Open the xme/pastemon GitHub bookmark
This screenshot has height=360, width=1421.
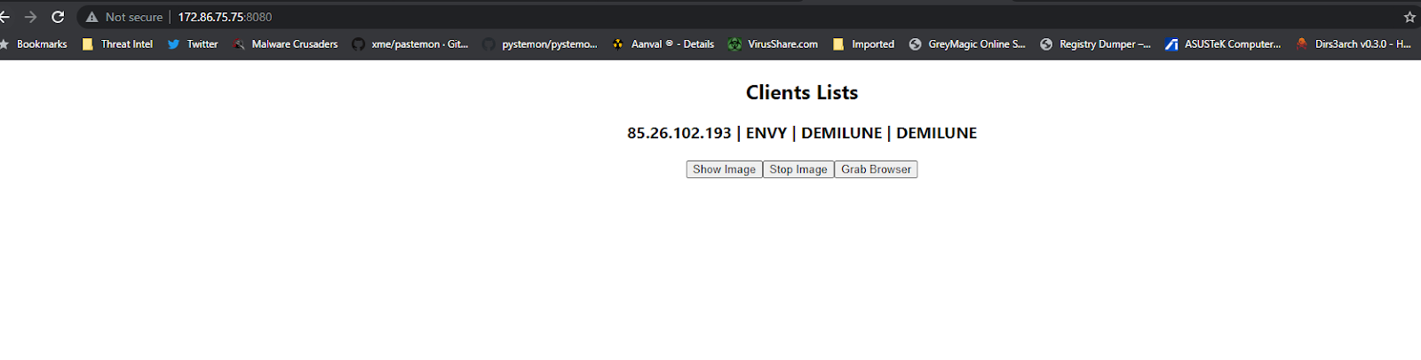410,43
